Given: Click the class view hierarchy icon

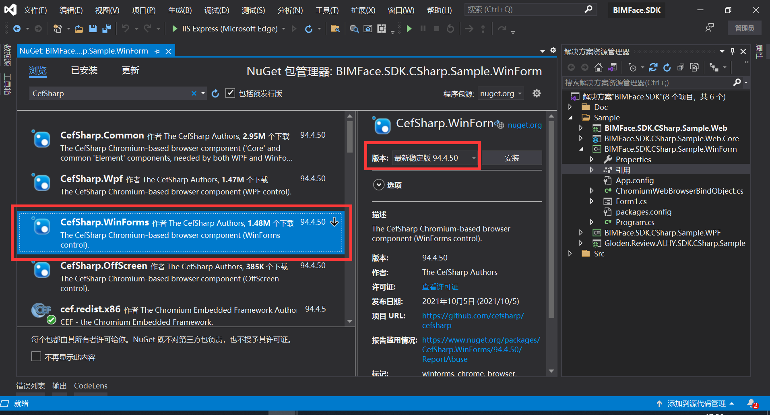Looking at the screenshot, I should coord(714,67).
